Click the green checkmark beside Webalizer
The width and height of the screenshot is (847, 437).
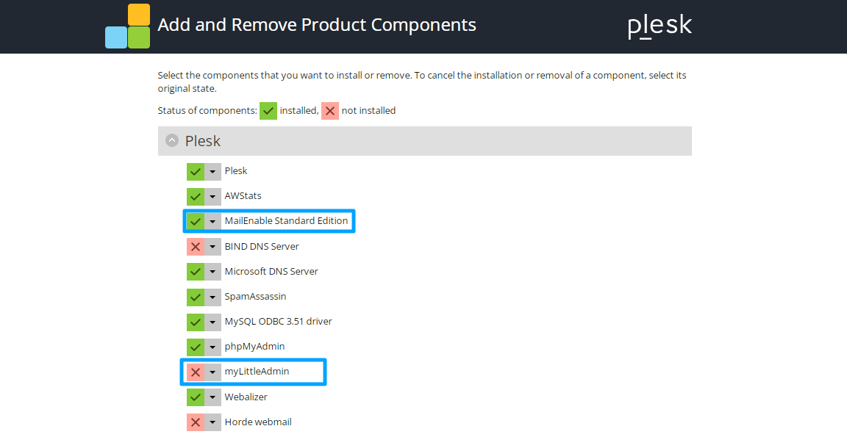click(x=196, y=397)
